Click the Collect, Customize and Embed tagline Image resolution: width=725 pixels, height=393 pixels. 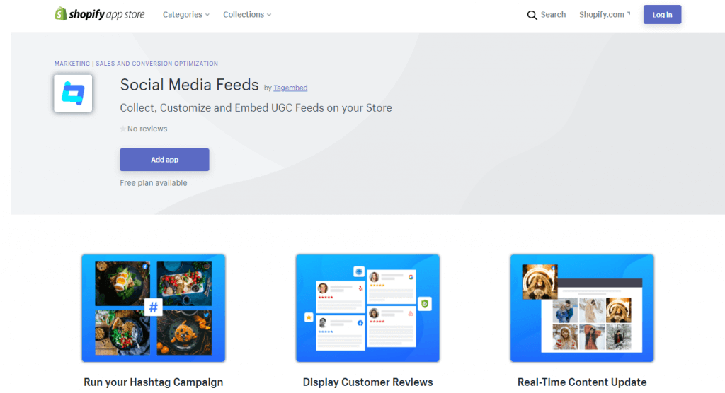click(256, 108)
